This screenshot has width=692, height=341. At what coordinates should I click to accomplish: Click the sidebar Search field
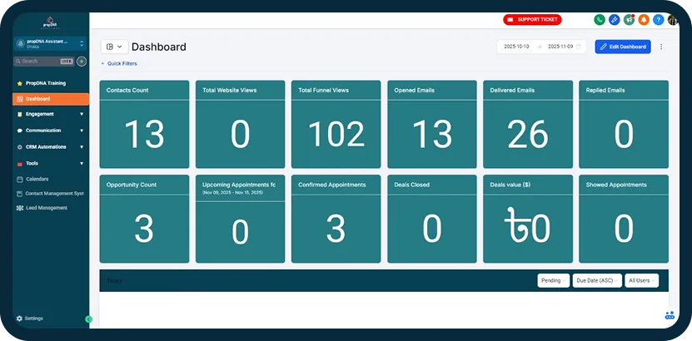point(44,62)
